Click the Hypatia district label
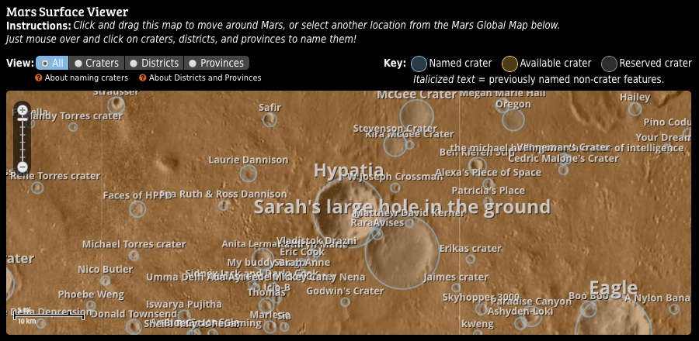Screen dimensions: 699x341 click(348, 170)
